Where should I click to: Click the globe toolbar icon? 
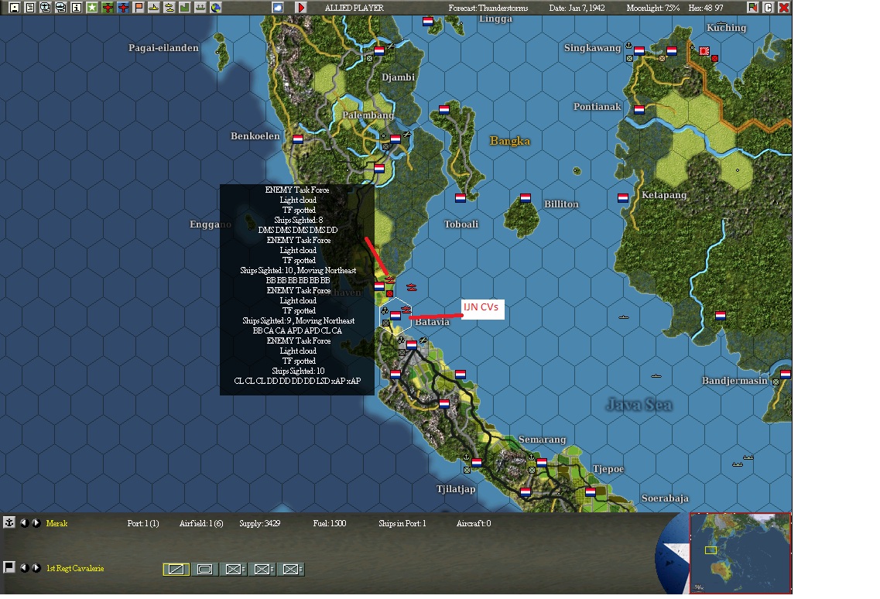pyautogui.click(x=215, y=7)
